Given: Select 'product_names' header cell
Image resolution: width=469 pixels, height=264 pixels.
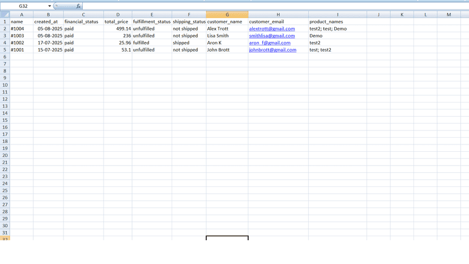Looking at the screenshot, I should point(338,22).
